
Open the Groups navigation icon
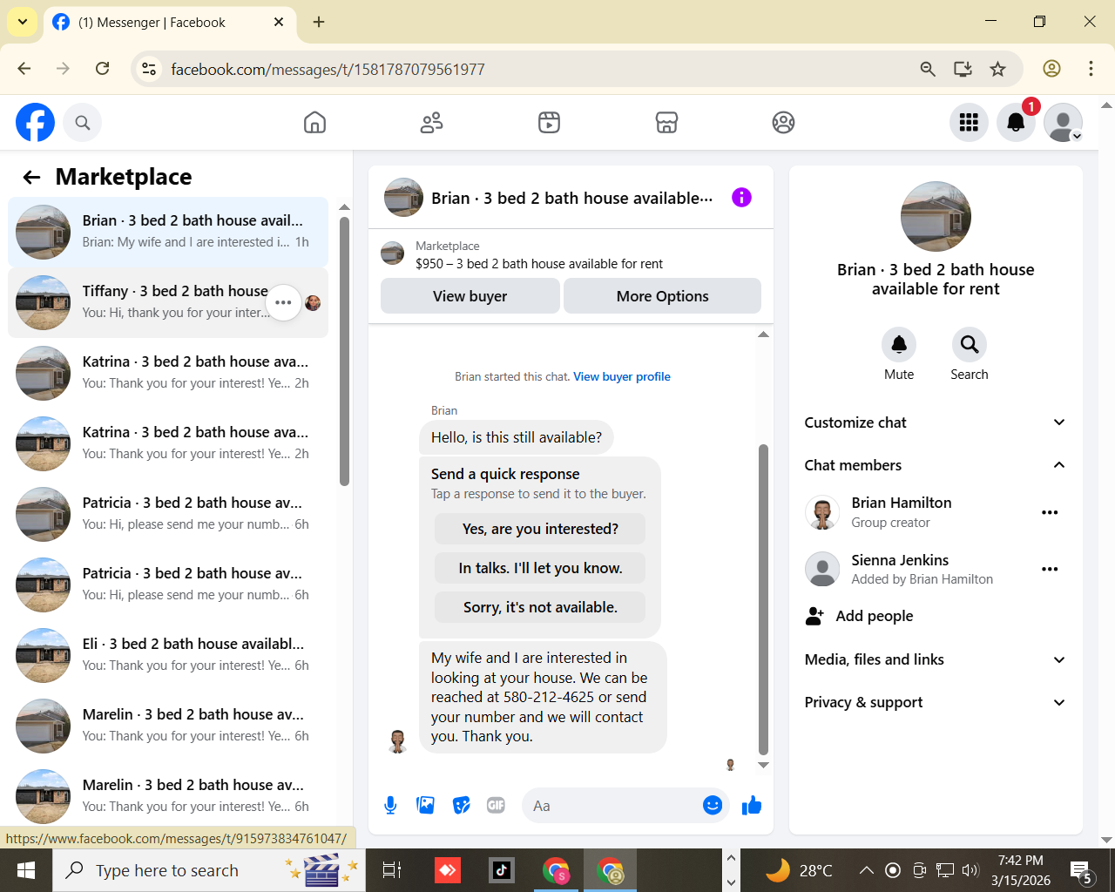pyautogui.click(x=783, y=123)
